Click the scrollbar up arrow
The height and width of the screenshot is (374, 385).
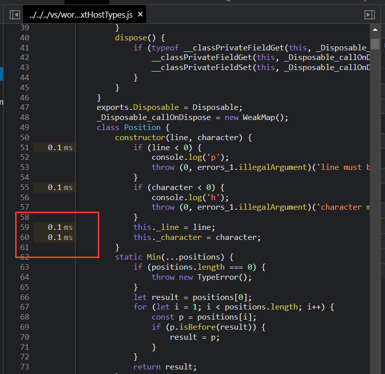coord(375,30)
